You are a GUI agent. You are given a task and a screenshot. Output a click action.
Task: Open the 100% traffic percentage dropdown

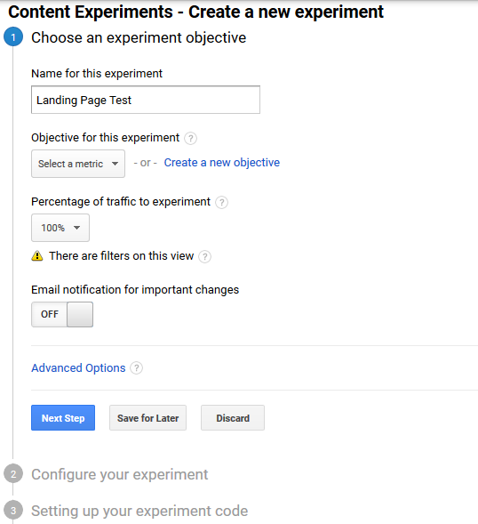(60, 228)
